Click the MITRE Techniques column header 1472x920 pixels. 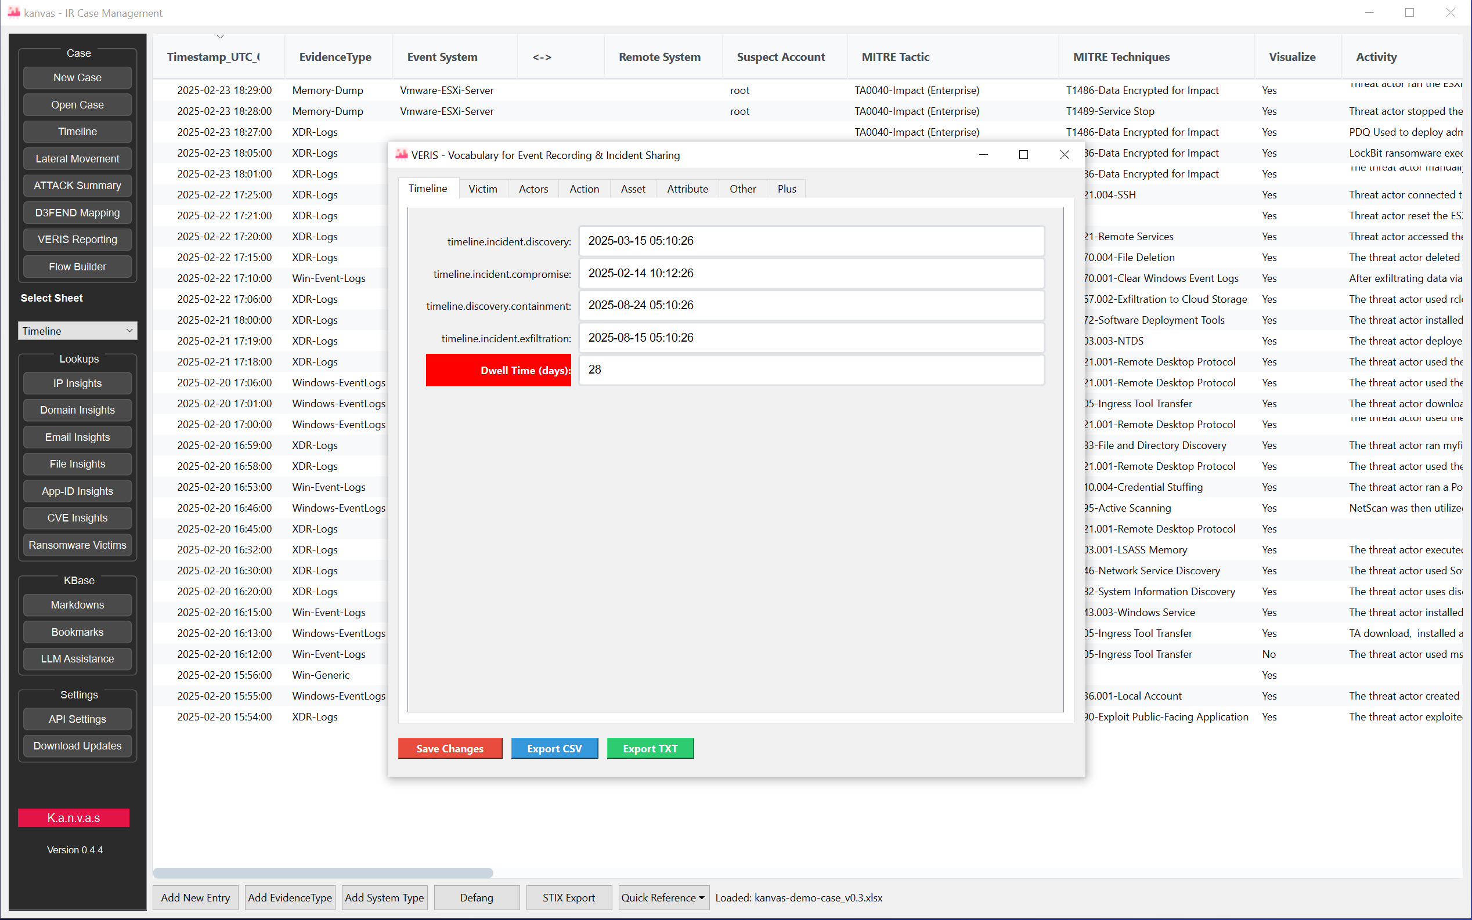point(1121,57)
